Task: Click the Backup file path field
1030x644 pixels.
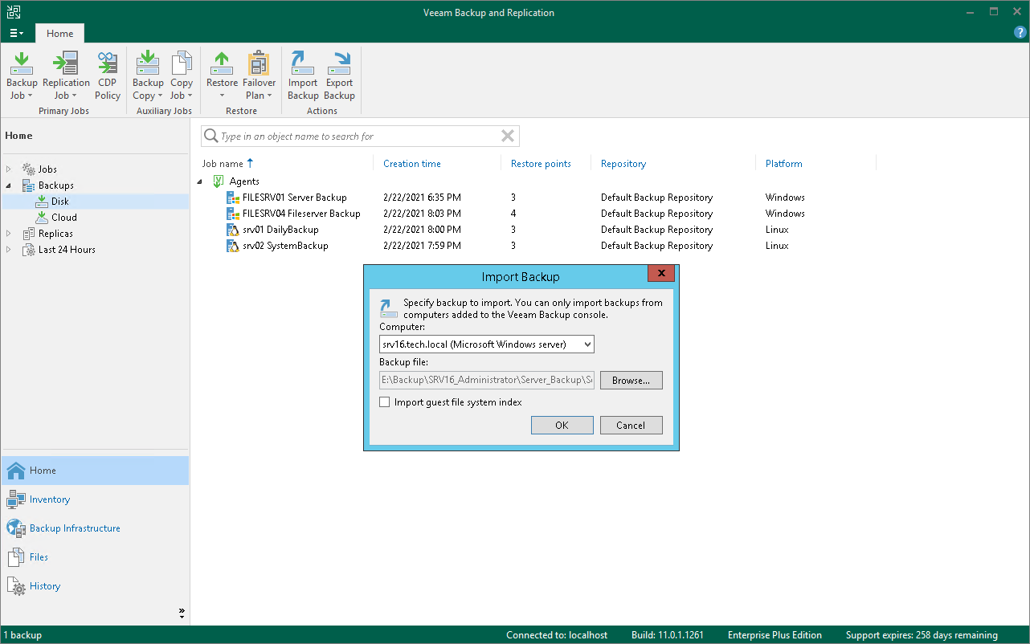Action: click(487, 381)
